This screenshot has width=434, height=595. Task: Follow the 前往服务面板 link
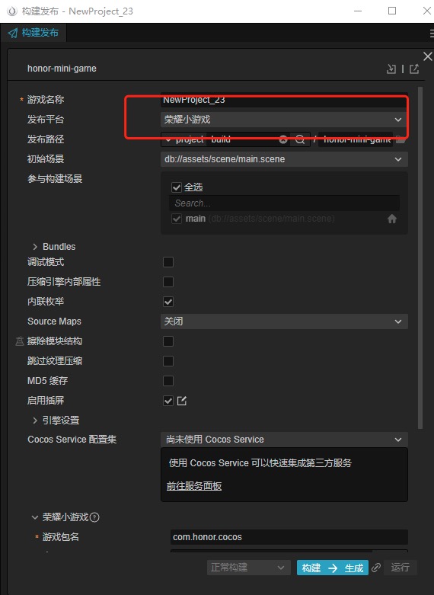pyautogui.click(x=194, y=486)
